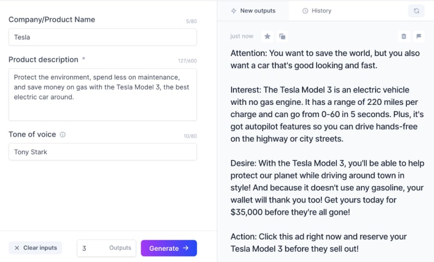Flag the generated output
The width and height of the screenshot is (434, 262).
coord(419,36)
